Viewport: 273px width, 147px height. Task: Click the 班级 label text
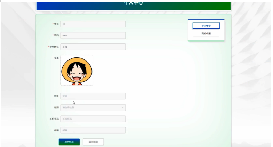click(56, 96)
